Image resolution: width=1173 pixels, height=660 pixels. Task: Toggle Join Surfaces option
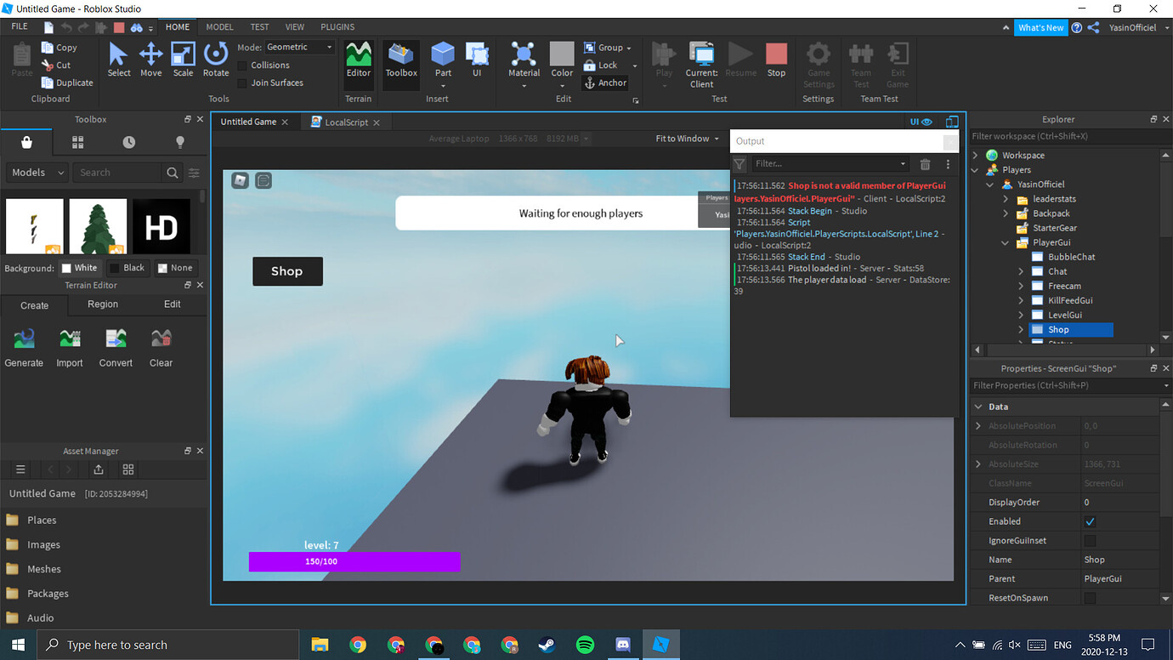(x=244, y=82)
